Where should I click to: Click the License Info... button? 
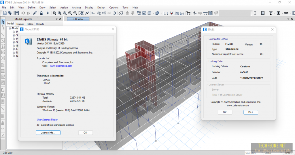(48, 133)
